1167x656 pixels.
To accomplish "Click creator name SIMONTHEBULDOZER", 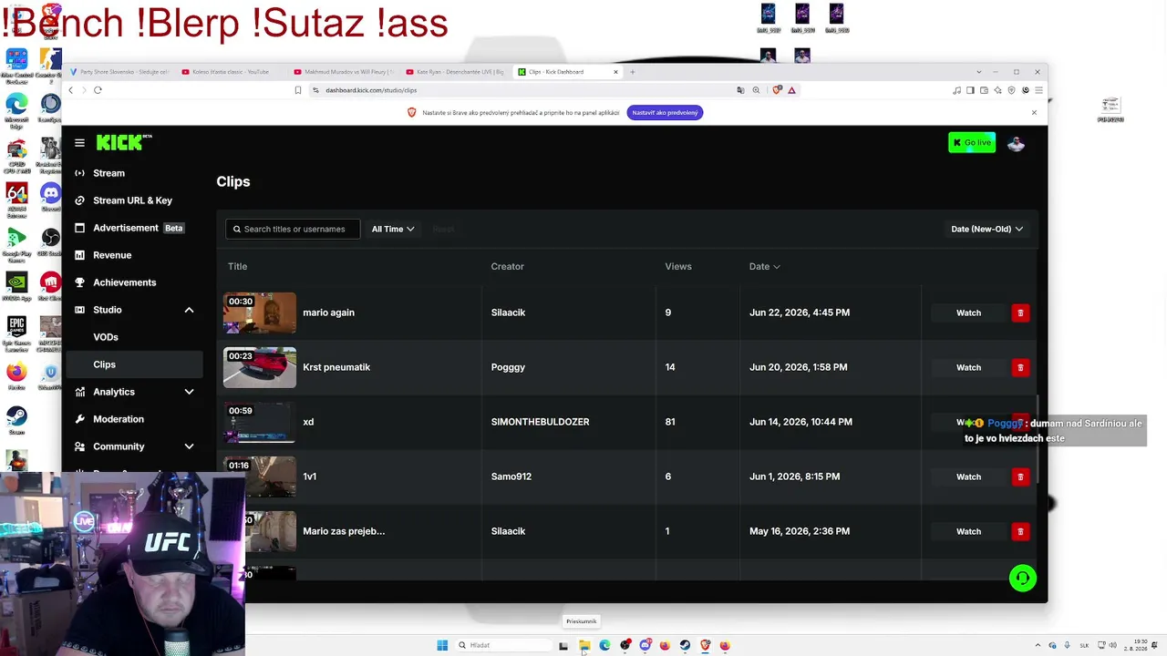I will (540, 422).
